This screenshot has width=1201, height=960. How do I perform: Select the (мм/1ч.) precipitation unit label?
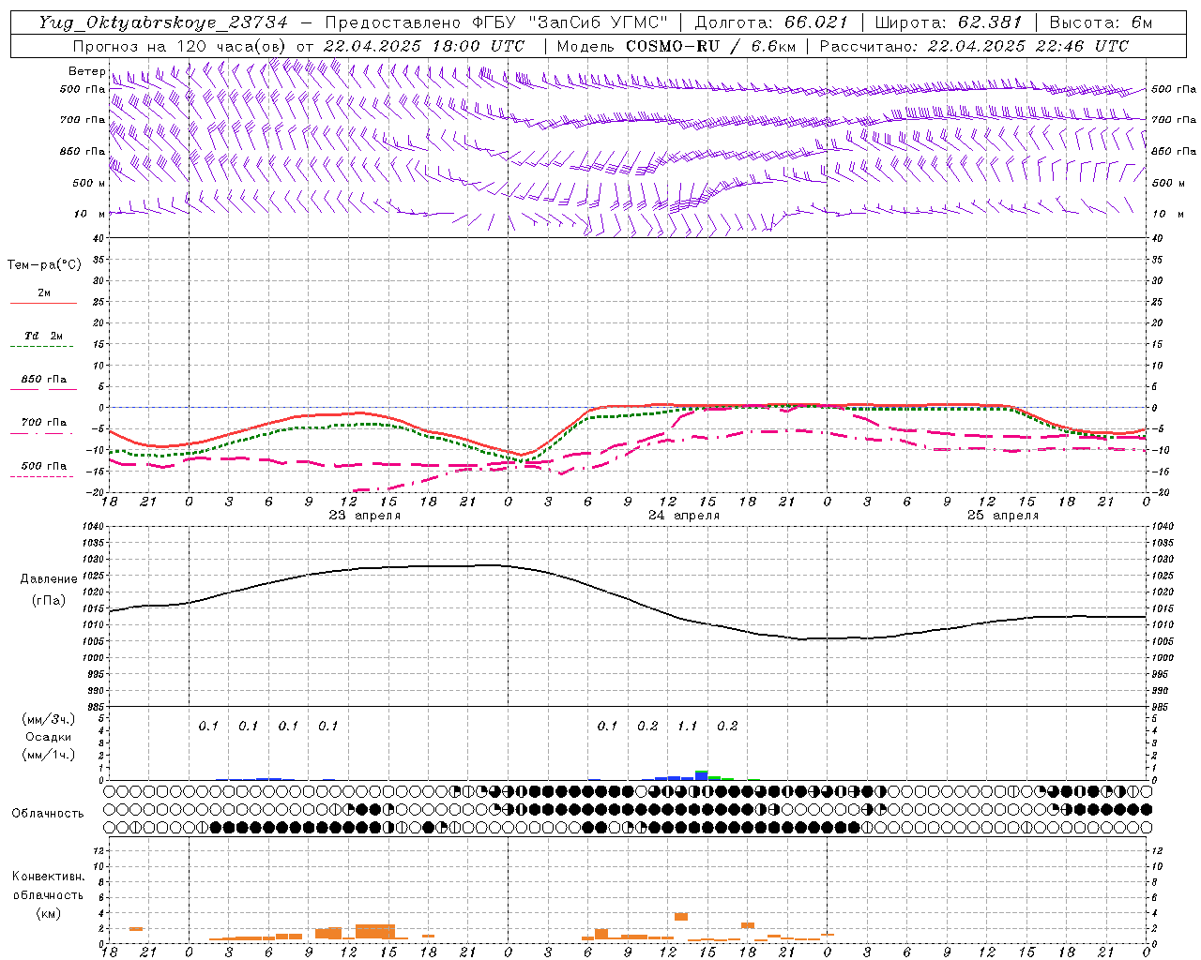coord(49,755)
